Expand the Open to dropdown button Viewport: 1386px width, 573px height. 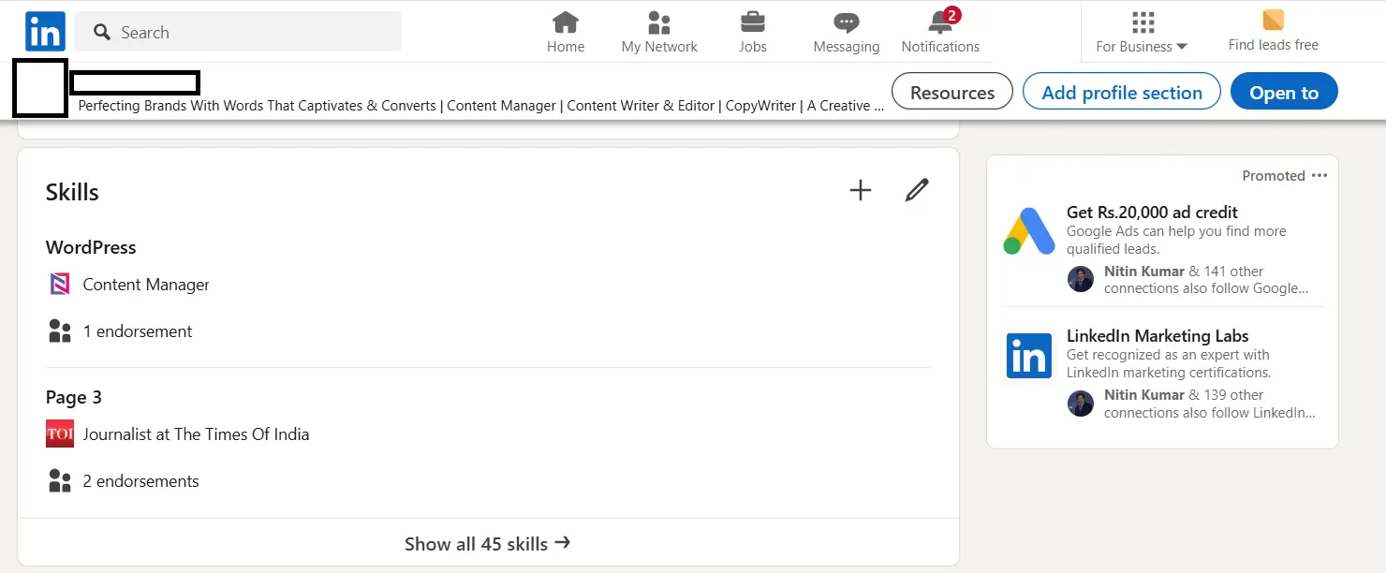(x=1284, y=91)
